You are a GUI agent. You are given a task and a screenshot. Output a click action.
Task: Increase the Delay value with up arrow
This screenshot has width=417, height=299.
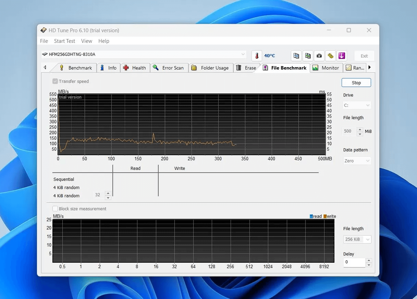click(369, 261)
